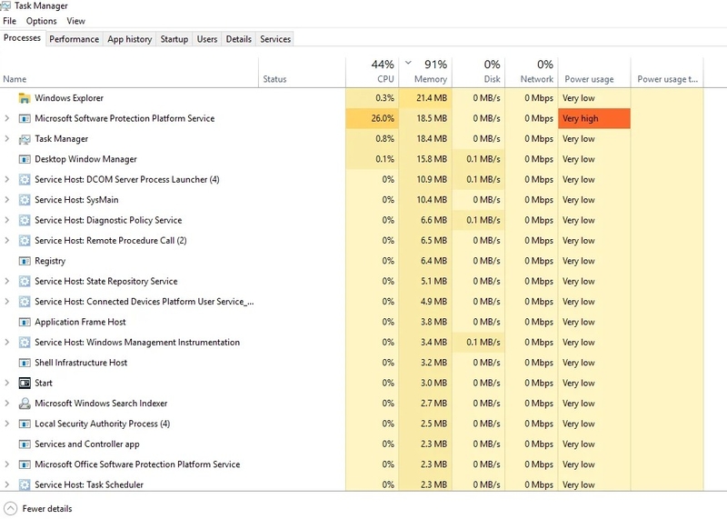Viewport: 727px width, 519px height.
Task: Expand Service Host: SysMain
Action: tap(7, 200)
